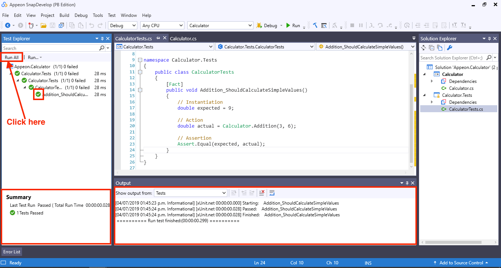The width and height of the screenshot is (501, 268).
Task: Open Solution Explorer properties with the wrench icon
Action: 449,48
